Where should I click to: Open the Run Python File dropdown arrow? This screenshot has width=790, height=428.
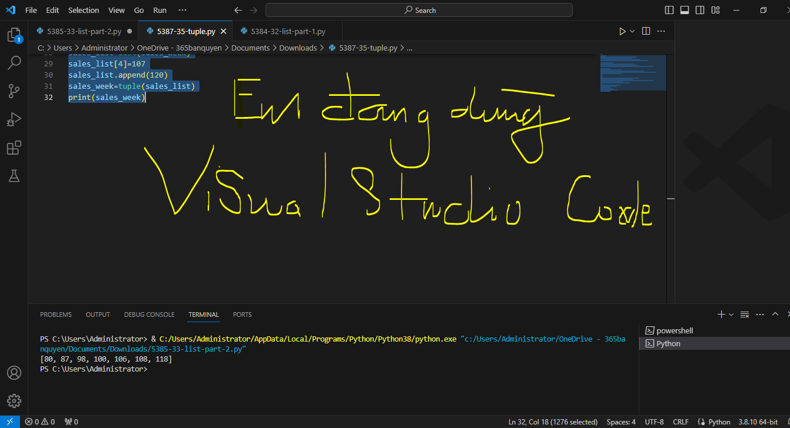[632, 31]
